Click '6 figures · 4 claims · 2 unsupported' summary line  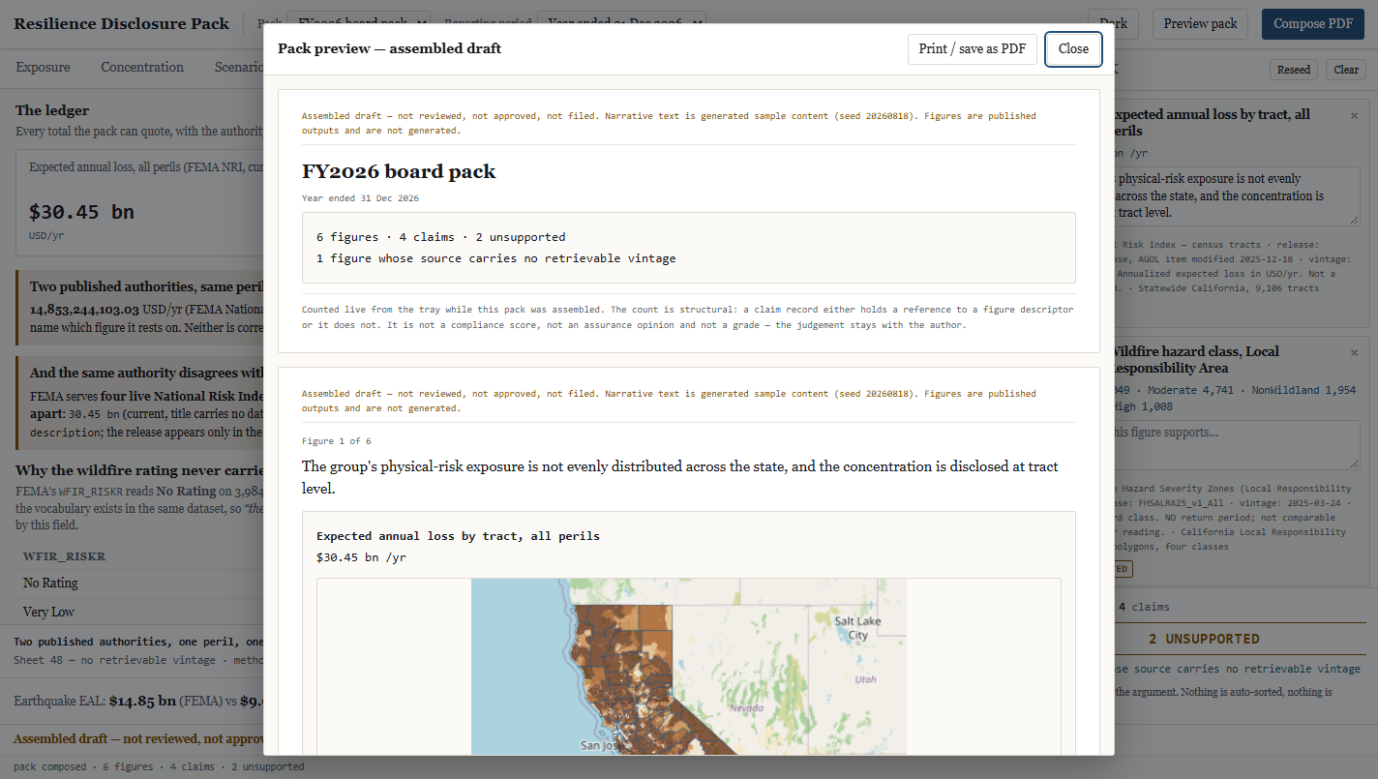tap(441, 237)
